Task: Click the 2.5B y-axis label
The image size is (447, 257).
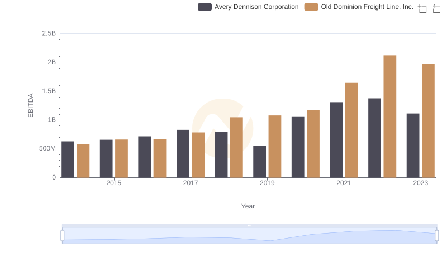Action: pos(49,33)
